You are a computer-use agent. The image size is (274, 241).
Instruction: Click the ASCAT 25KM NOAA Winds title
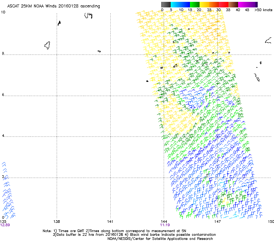(53, 6)
